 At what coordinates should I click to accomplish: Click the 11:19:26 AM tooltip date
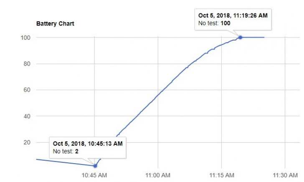point(233,15)
